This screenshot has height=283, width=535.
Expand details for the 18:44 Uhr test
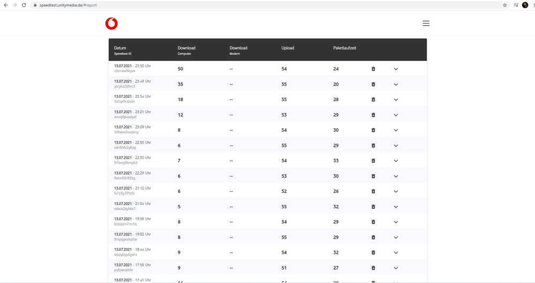coord(396,253)
